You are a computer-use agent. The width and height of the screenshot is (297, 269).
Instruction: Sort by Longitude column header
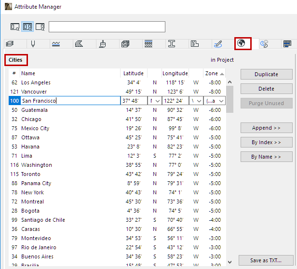tap(175, 73)
